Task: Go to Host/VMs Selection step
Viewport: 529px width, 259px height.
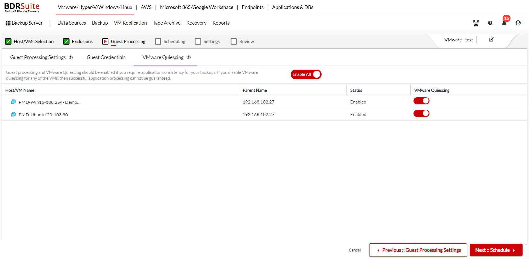Action: [29, 41]
